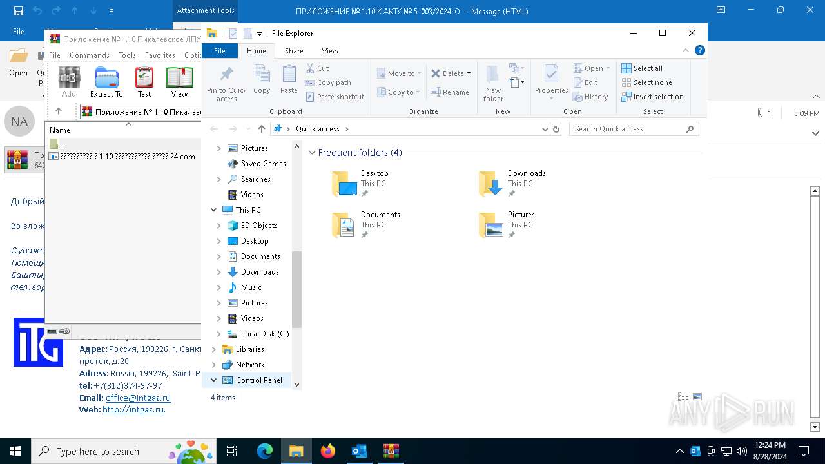Open the http://intgaz.ru web link

pyautogui.click(x=133, y=410)
